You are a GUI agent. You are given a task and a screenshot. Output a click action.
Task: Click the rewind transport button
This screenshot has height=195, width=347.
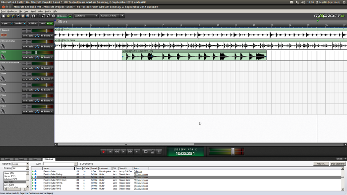[x=116, y=151]
